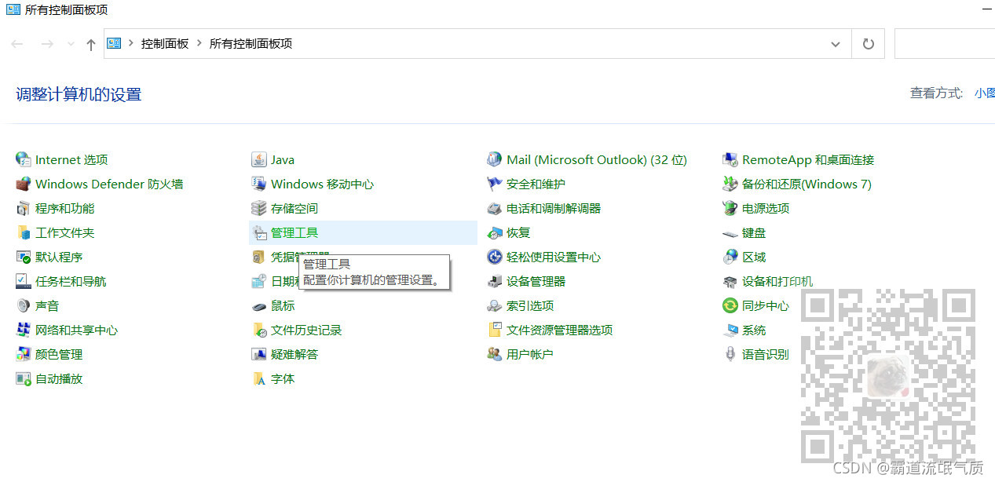Click the 凭据管理器 icon

(258, 257)
